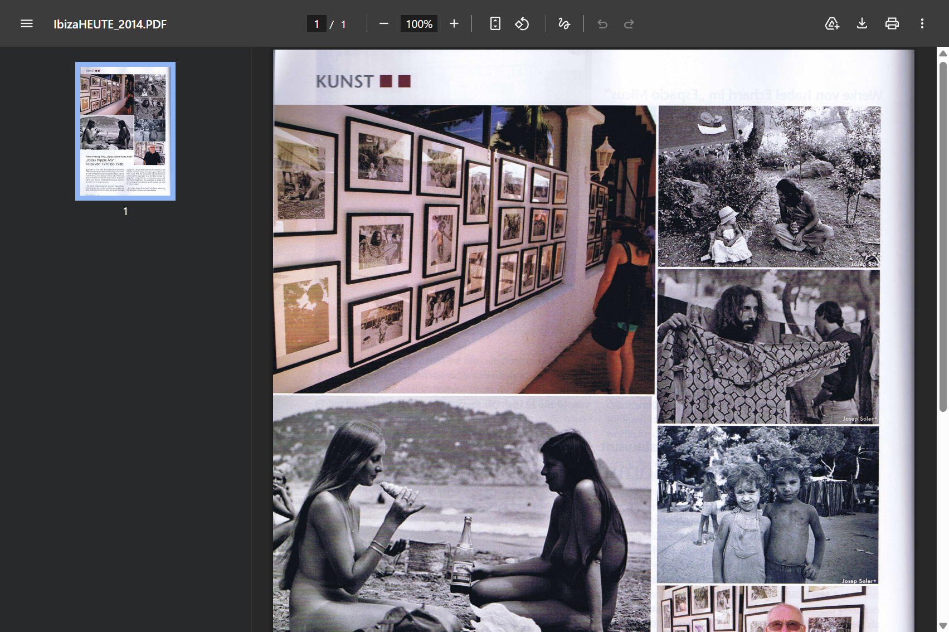Screen dimensions: 949x632
Task: Click the fit to page icon
Action: [x=495, y=23]
